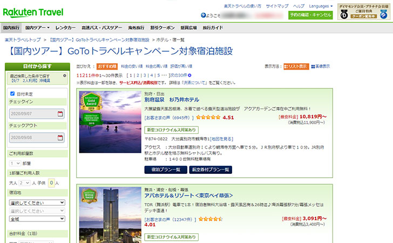
Task: Click the check-out date field
Action: (37, 137)
